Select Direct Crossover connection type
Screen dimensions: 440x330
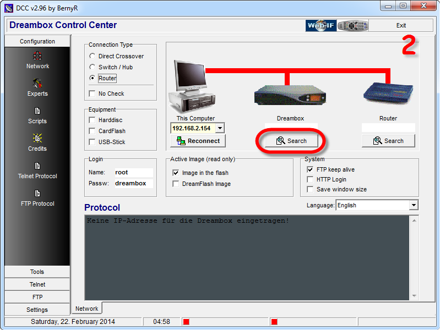click(93, 56)
